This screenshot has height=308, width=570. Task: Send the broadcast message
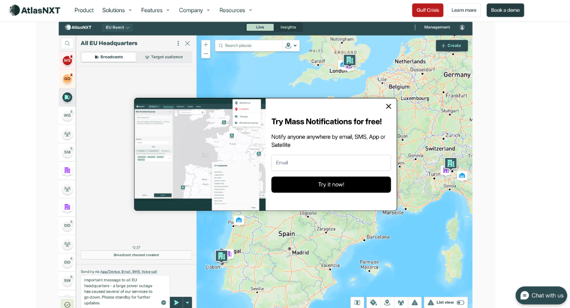[x=176, y=302]
